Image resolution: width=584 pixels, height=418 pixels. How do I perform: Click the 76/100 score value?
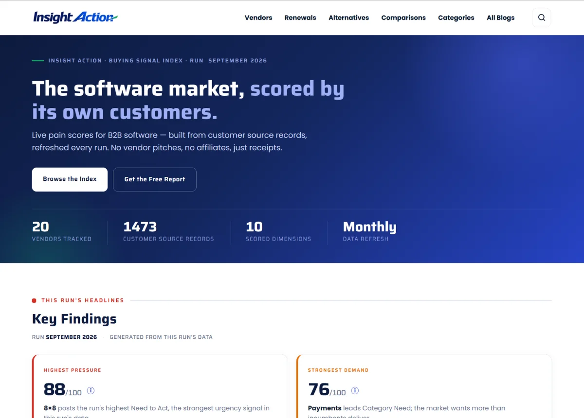(327, 390)
